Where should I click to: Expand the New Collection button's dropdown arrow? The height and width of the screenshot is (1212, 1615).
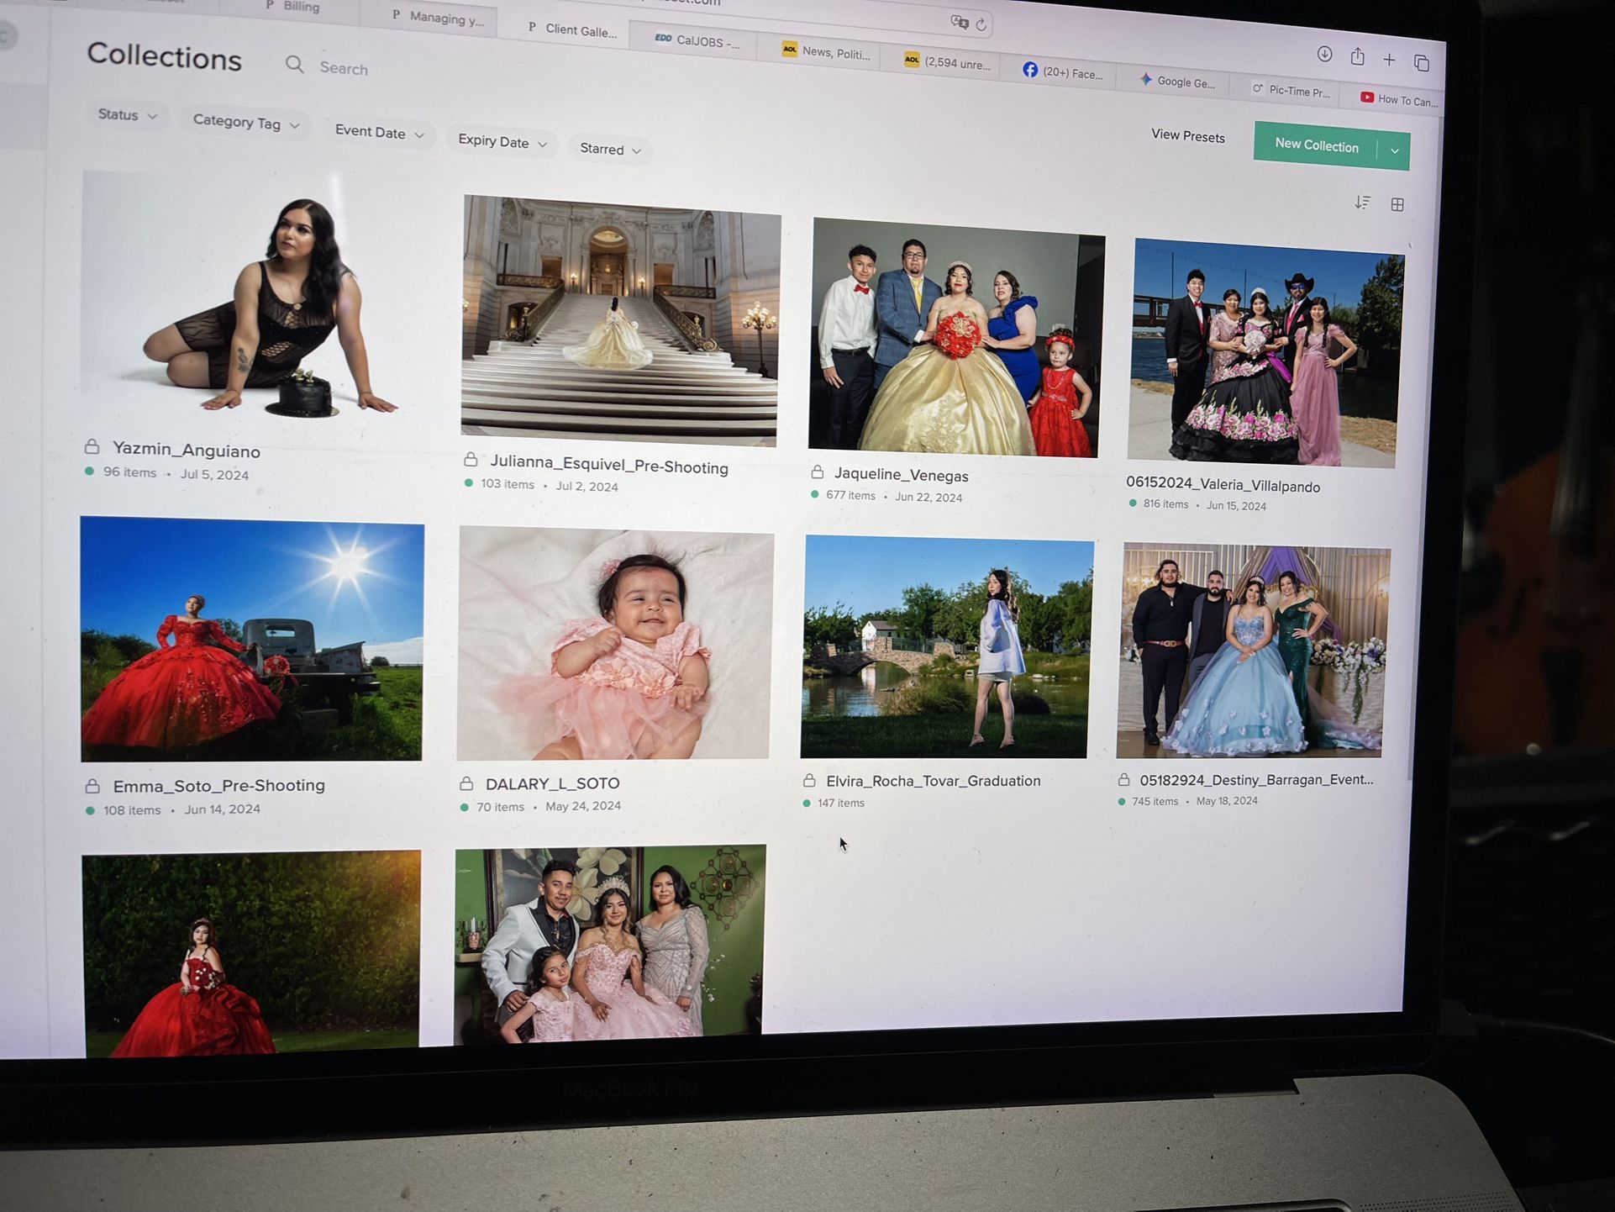1395,149
